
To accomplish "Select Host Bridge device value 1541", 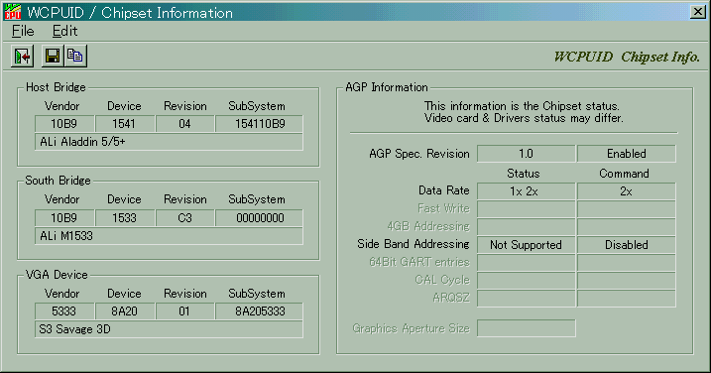I will coord(125,124).
